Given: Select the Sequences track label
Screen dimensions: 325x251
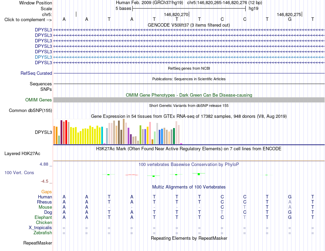Looking at the screenshot, I should [x=41, y=84].
